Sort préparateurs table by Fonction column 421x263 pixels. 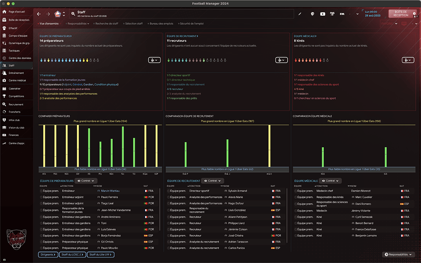[67, 186]
